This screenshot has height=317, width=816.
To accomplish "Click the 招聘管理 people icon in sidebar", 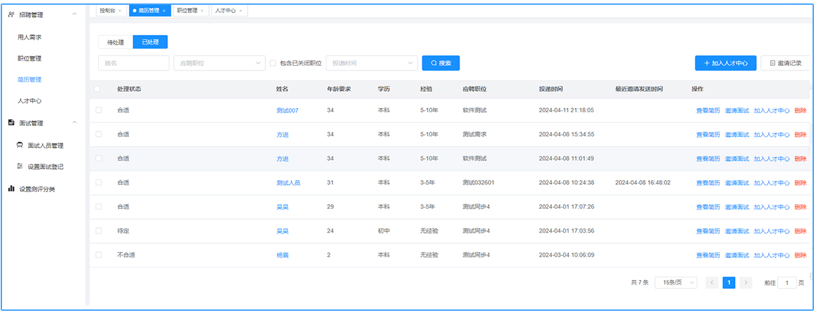I will pyautogui.click(x=11, y=14).
